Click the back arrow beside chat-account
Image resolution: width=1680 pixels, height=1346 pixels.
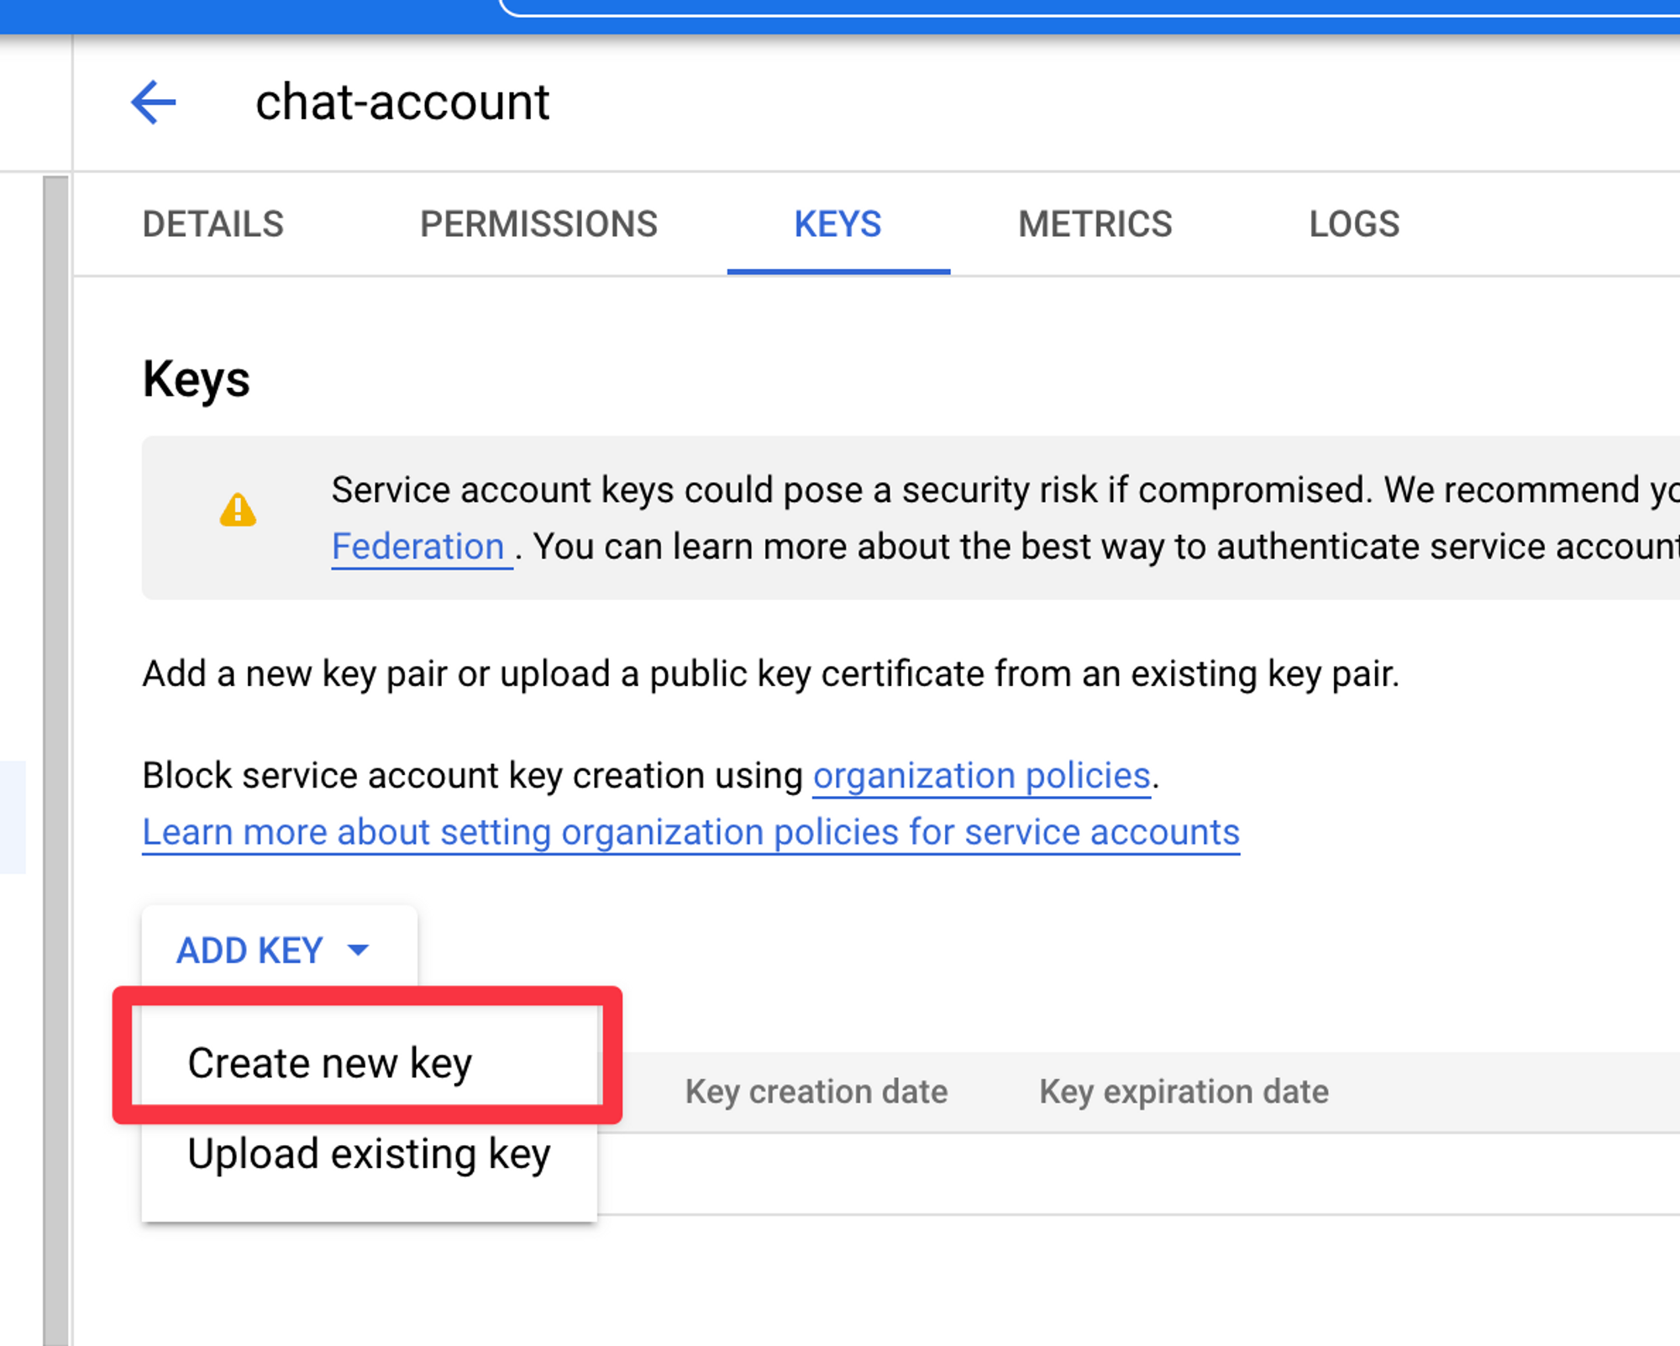(x=154, y=102)
